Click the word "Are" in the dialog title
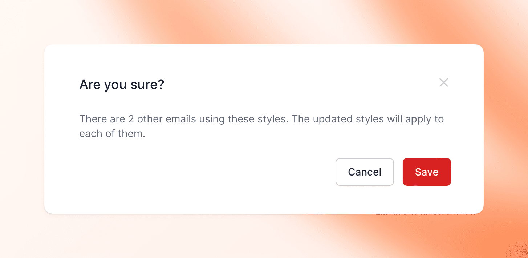Image resolution: width=528 pixels, height=258 pixels. tap(90, 85)
